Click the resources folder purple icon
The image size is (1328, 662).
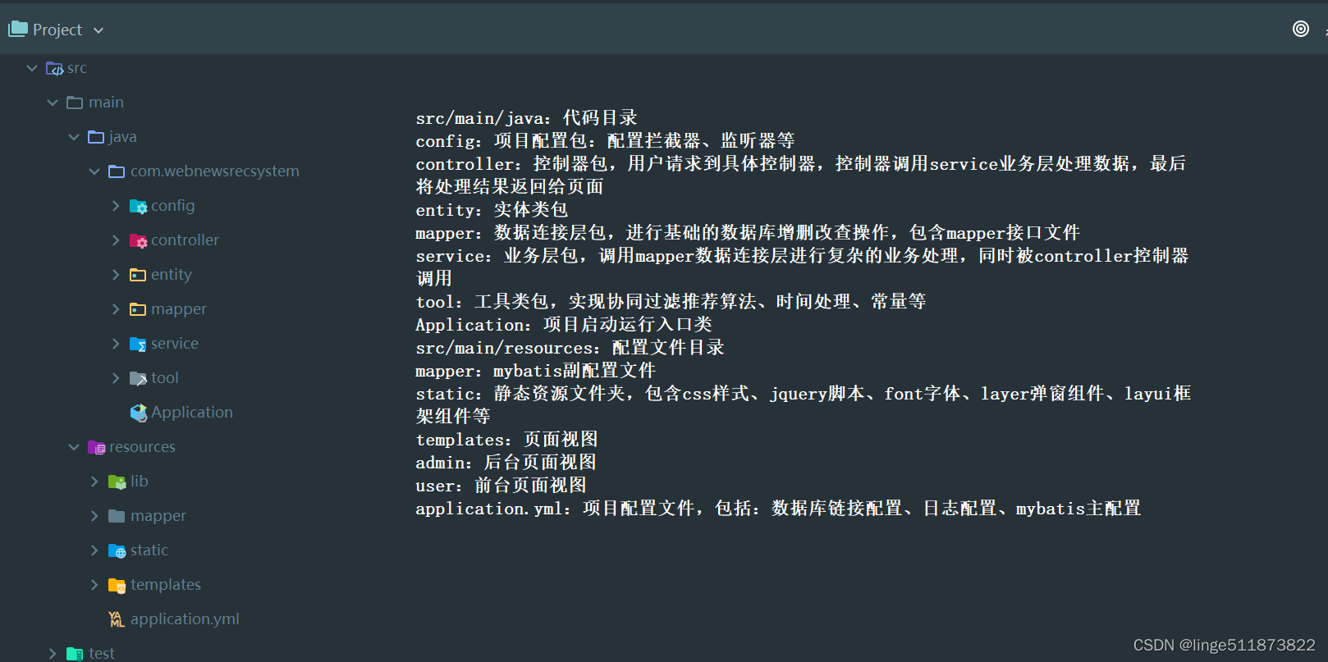97,447
